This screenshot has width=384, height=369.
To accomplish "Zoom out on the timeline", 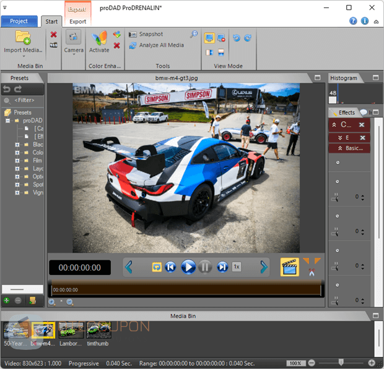I will click(x=70, y=302).
